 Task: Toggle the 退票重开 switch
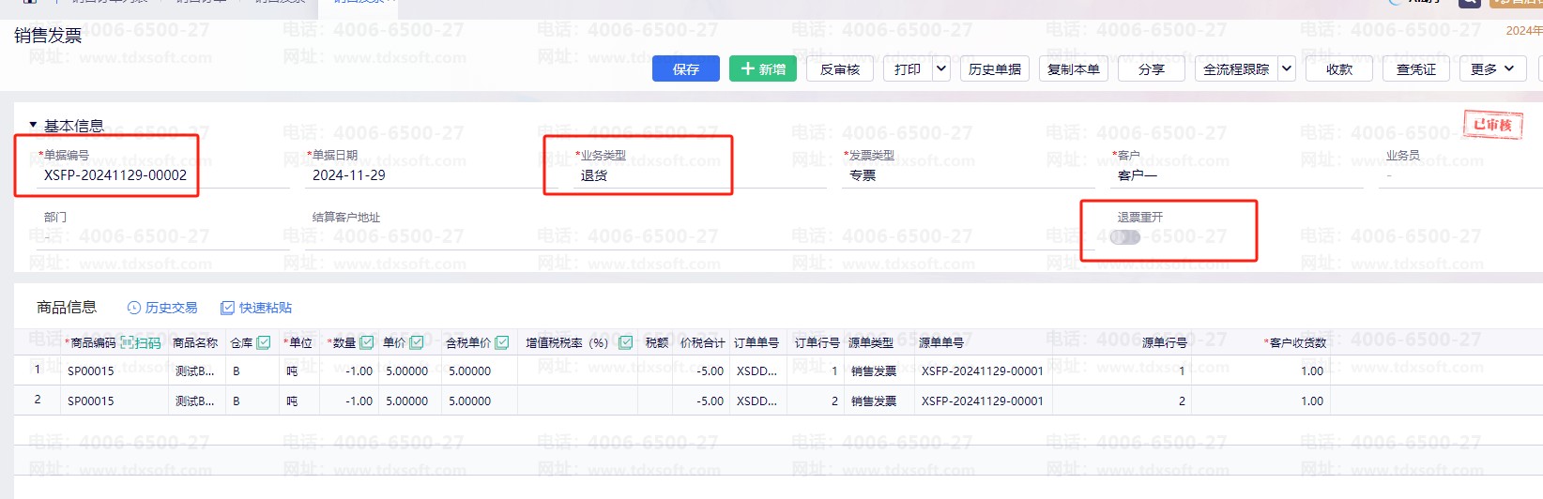coord(1124,237)
